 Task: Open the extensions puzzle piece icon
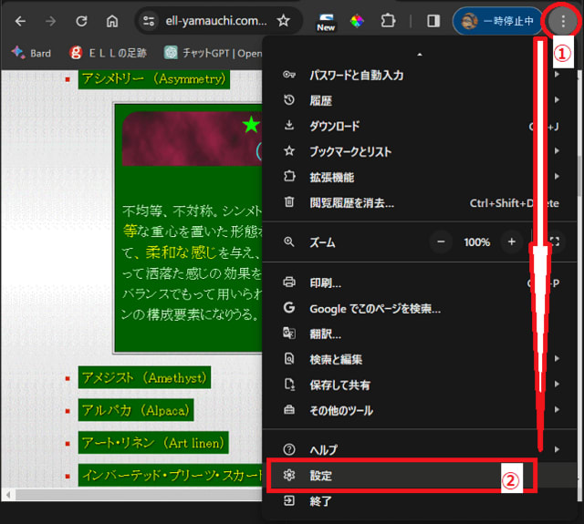(388, 21)
